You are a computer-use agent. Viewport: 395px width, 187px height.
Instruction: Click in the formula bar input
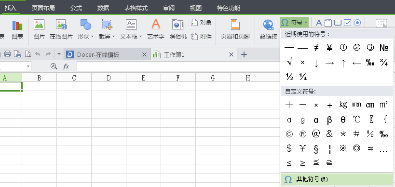[178, 67]
